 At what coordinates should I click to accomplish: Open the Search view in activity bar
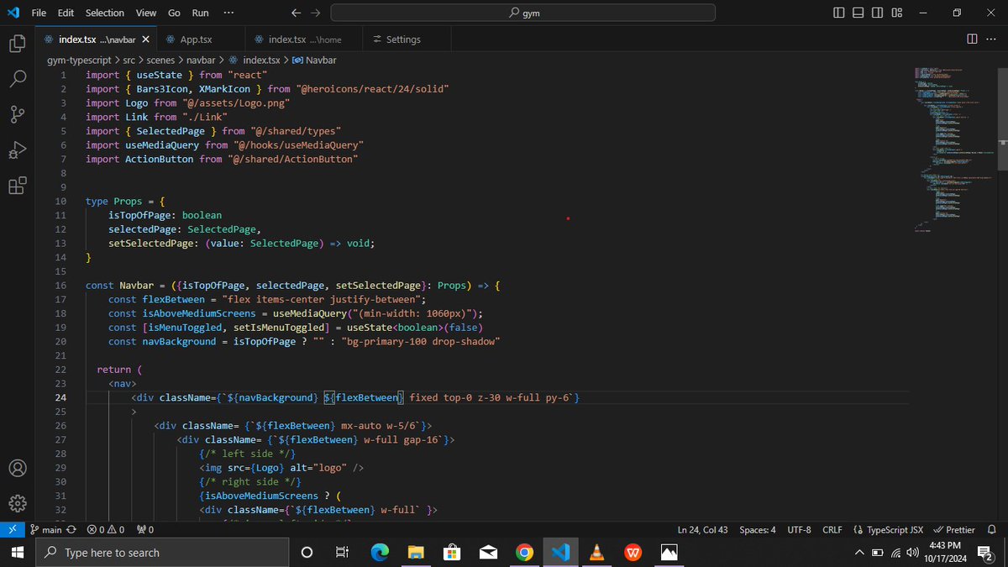tap(17, 79)
